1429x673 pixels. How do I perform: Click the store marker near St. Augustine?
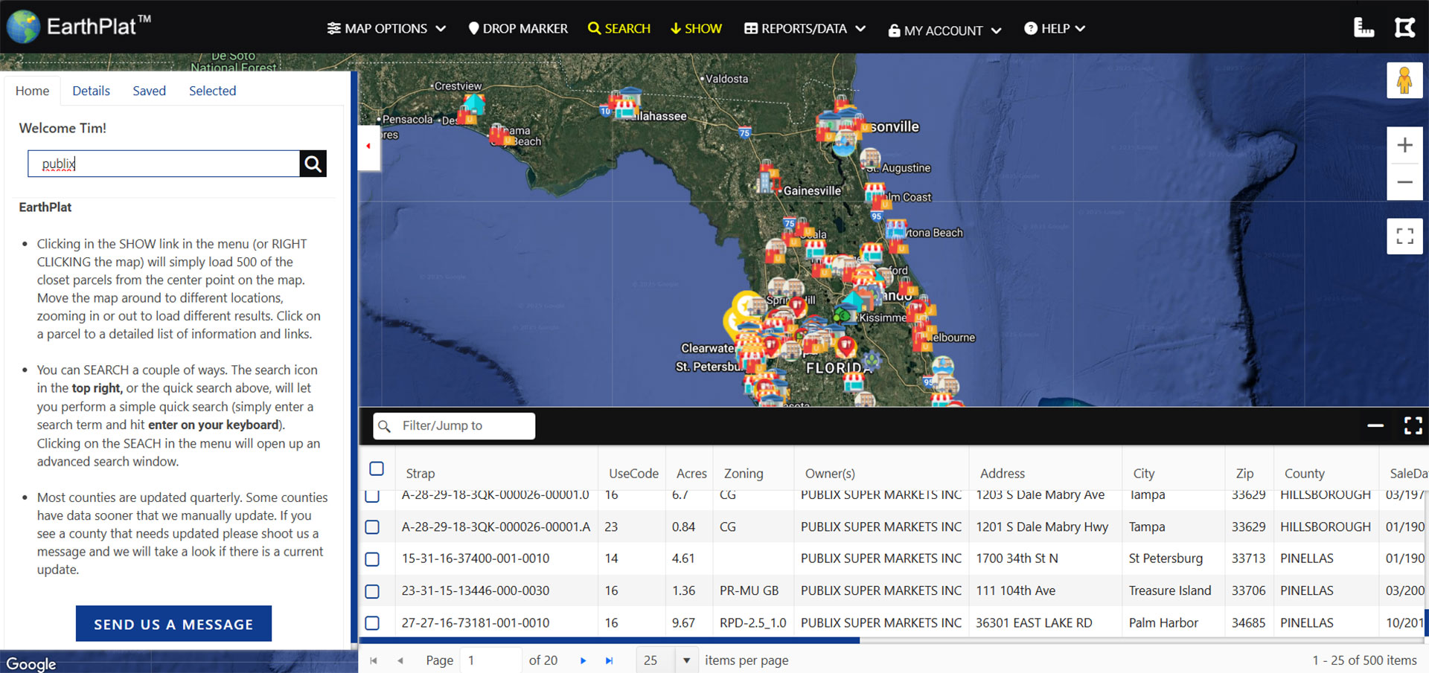[x=869, y=158]
